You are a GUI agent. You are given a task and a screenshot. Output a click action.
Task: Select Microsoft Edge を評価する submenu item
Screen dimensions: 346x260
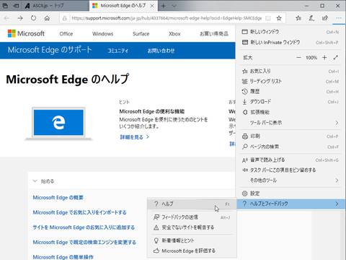click(192, 251)
